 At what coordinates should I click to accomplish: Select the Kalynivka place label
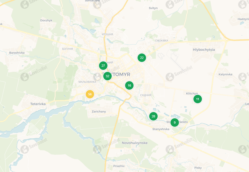coord(225,74)
